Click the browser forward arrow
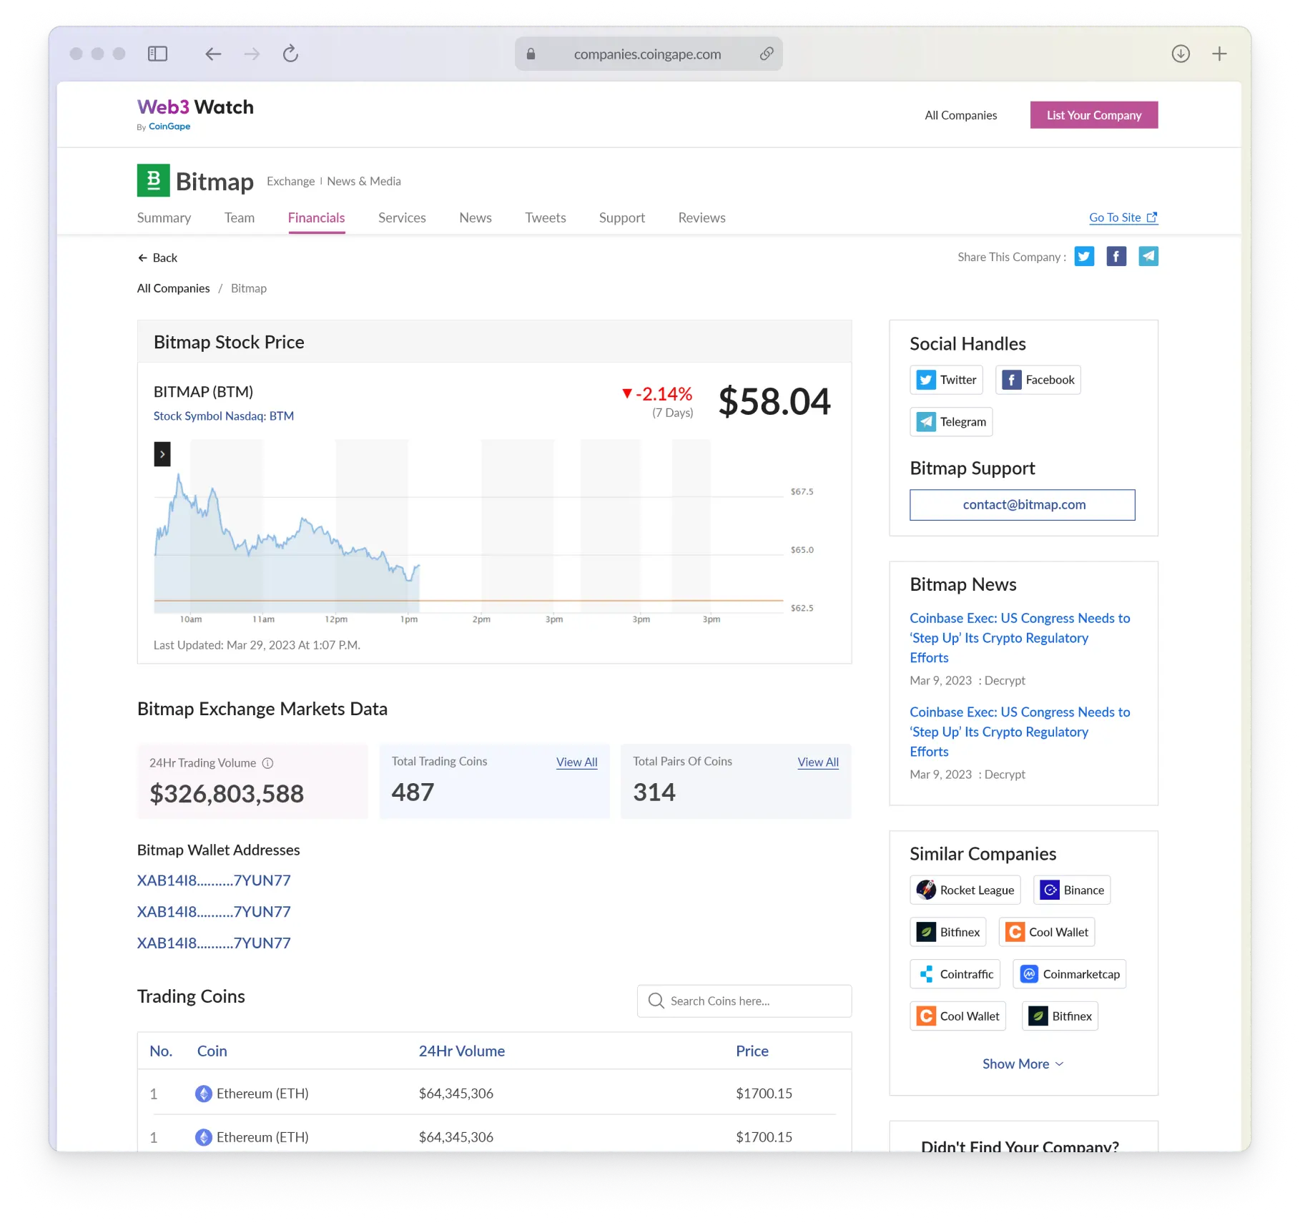The height and width of the screenshot is (1223, 1300). tap(252, 54)
